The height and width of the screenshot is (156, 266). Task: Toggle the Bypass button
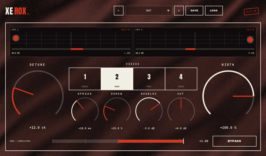coord(235,141)
